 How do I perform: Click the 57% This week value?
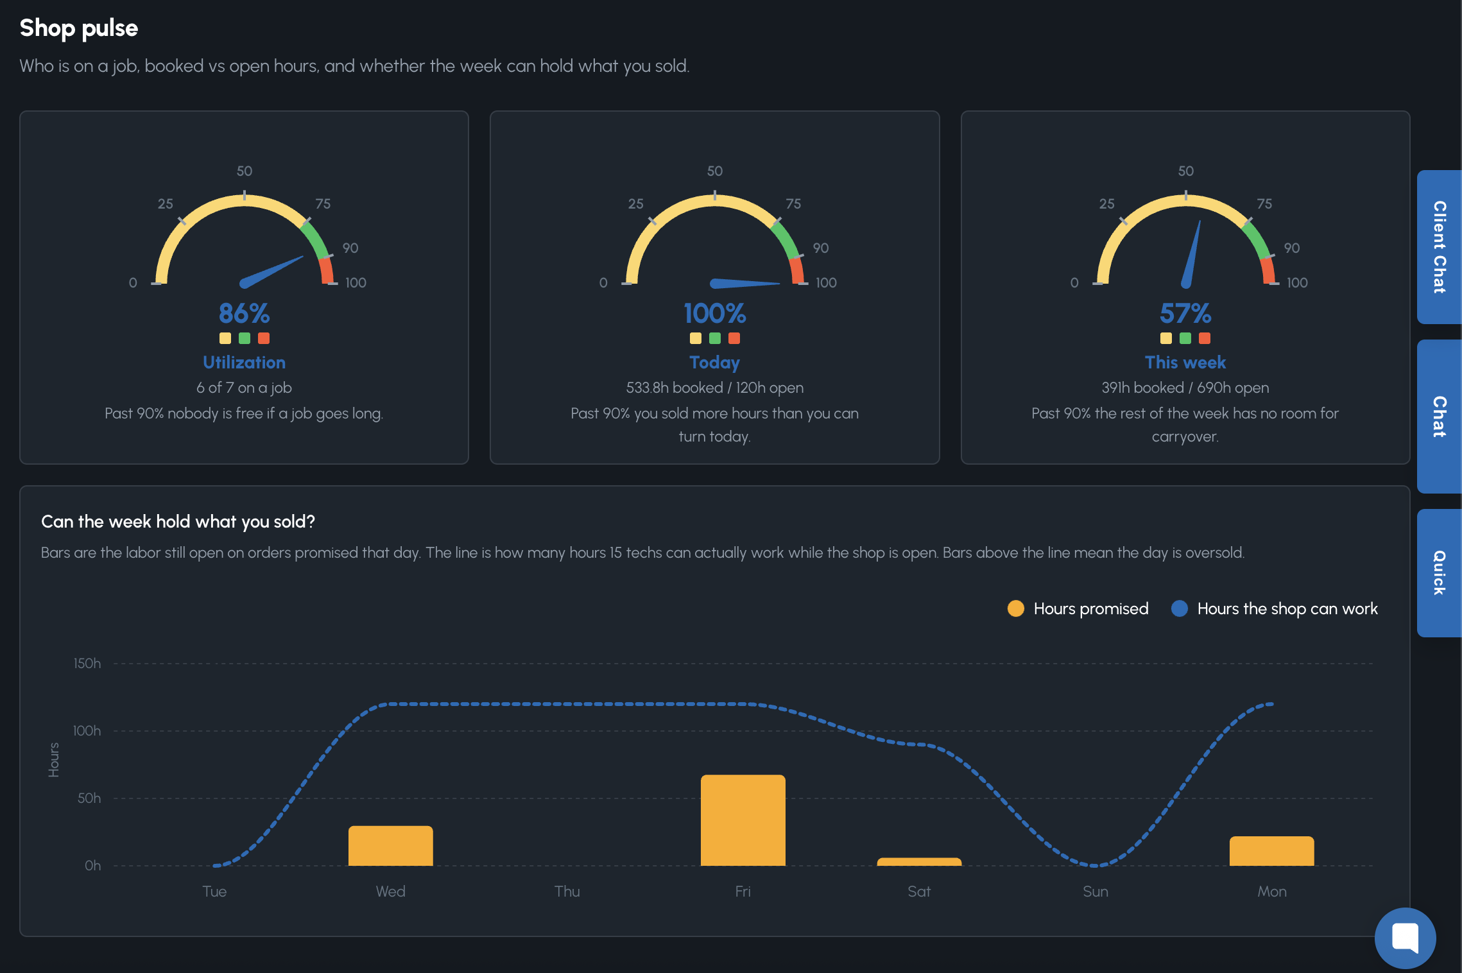(x=1185, y=314)
